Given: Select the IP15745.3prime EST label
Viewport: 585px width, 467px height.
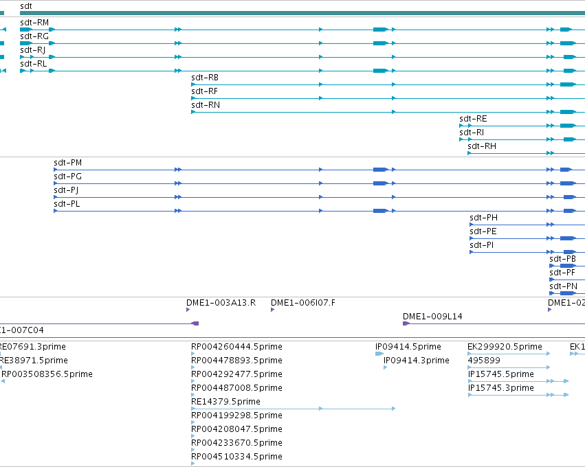Looking at the screenshot, I should 501,388.
